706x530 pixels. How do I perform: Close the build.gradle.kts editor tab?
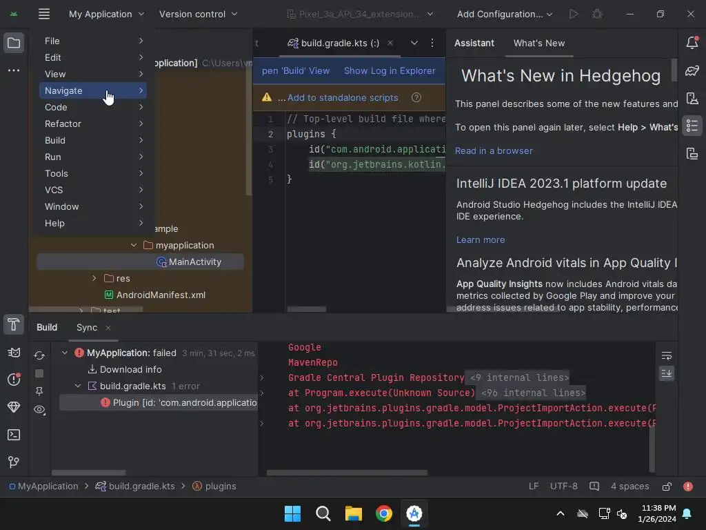390,43
